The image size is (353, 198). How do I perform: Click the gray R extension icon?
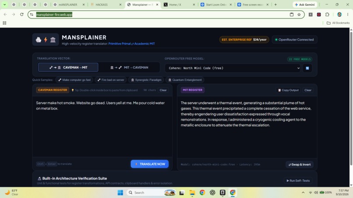(x=311, y=14)
